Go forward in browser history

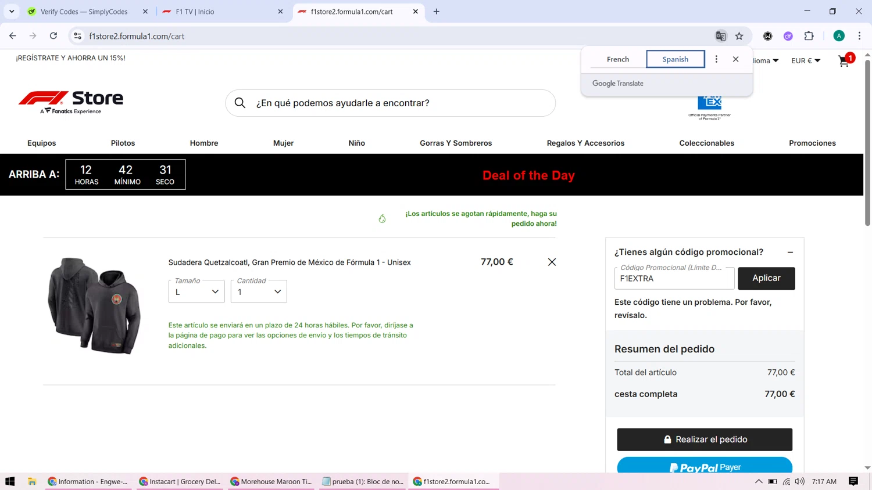(x=33, y=36)
